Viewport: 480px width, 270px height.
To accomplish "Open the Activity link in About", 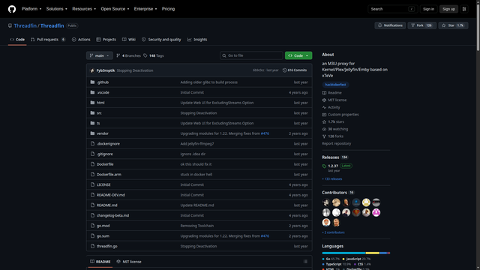I will 331,107.
